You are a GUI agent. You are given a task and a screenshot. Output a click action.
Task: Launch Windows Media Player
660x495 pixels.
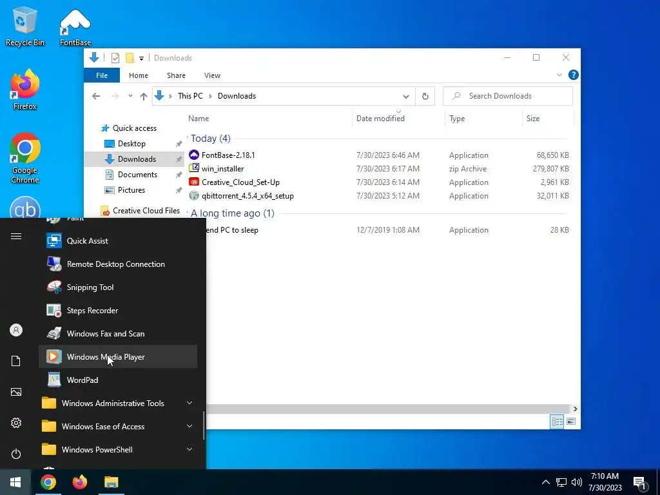click(118, 356)
